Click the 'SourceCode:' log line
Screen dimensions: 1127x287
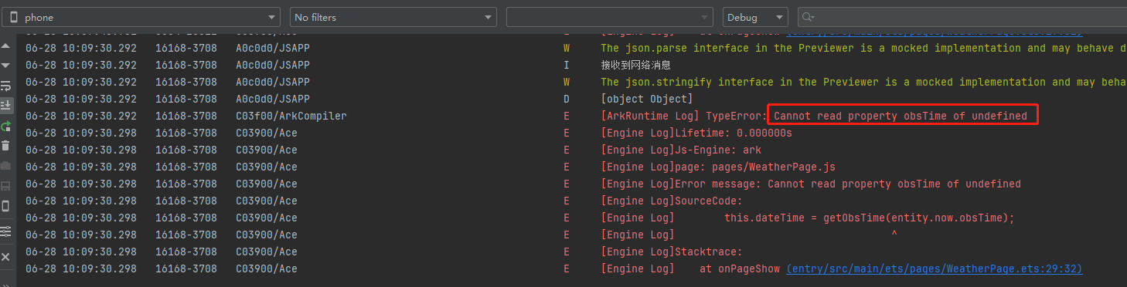click(672, 201)
